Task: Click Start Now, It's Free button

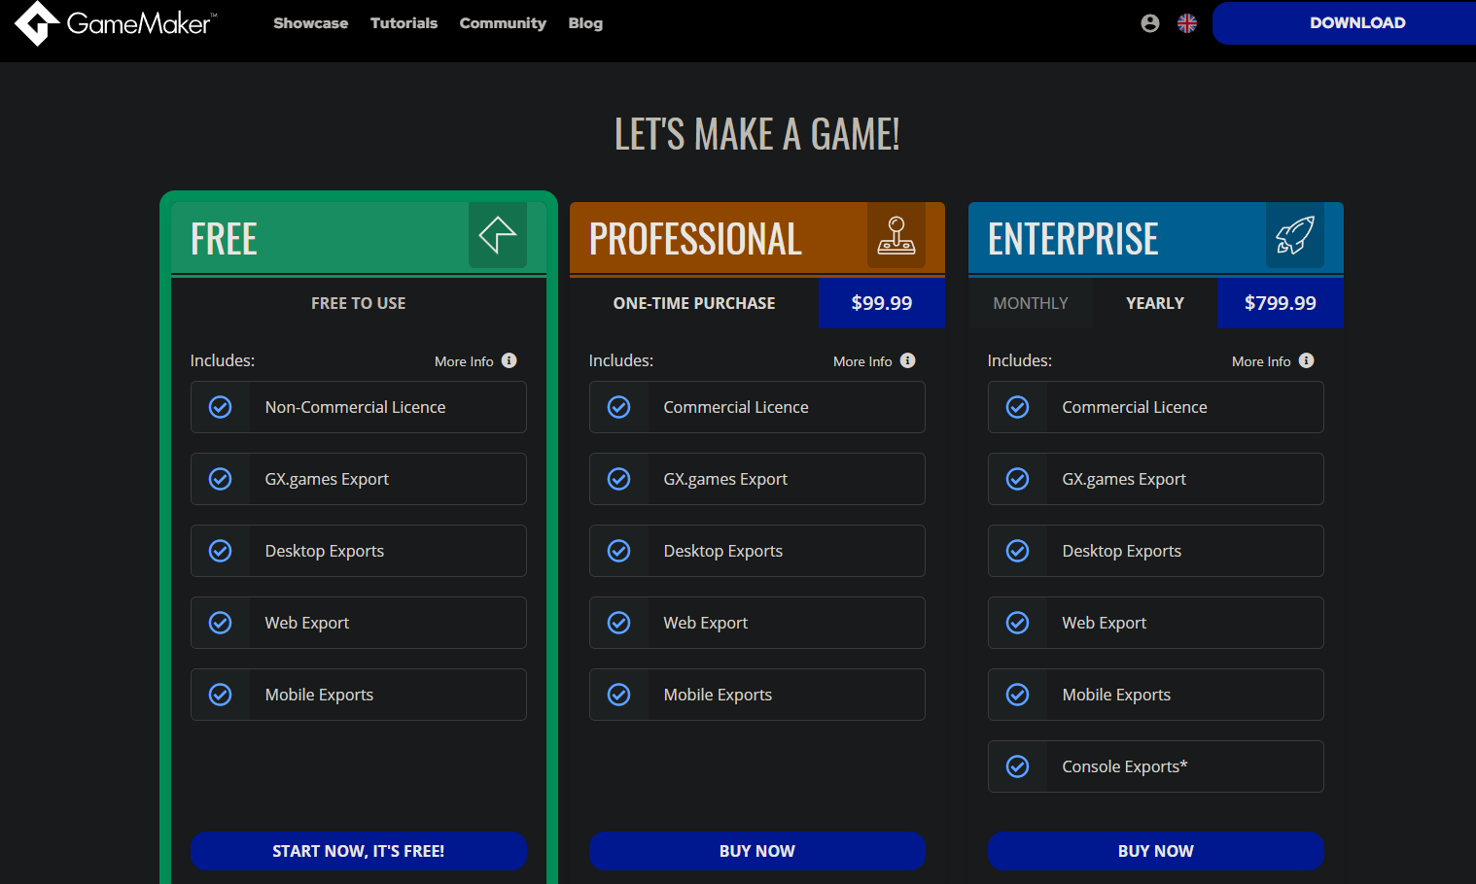Action: (359, 851)
